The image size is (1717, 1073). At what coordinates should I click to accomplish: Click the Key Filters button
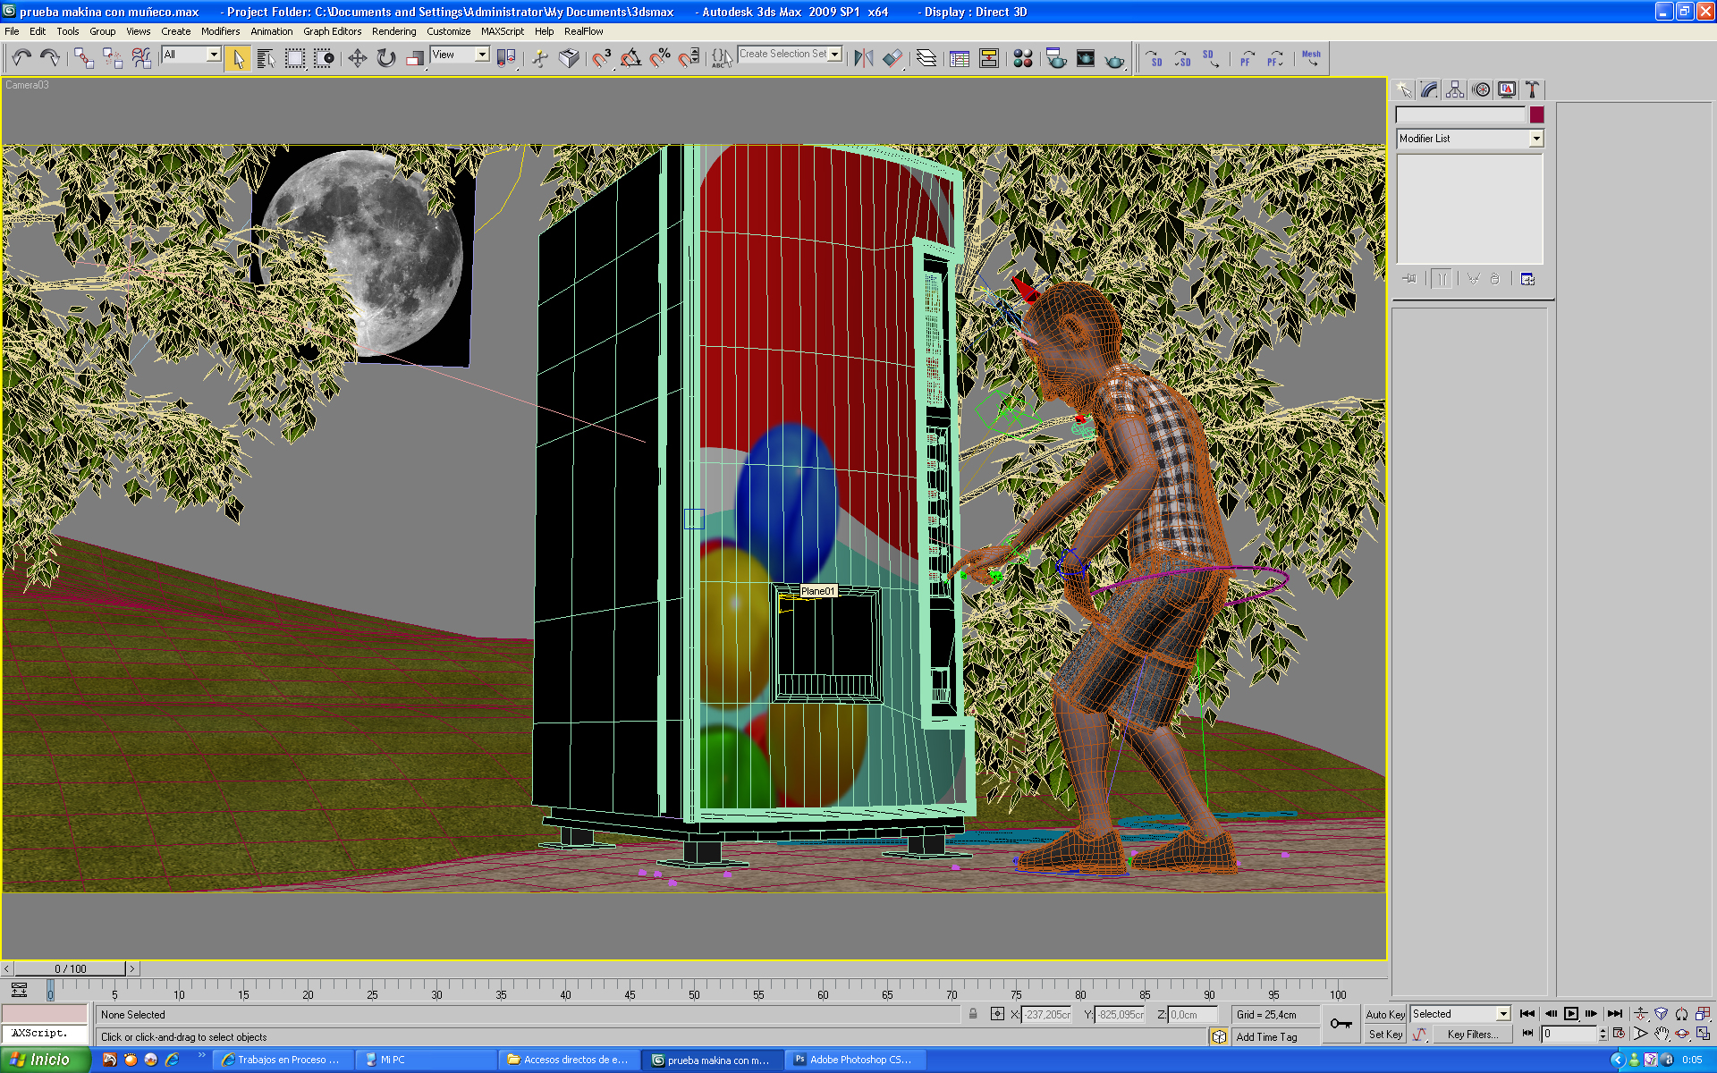1472,1035
